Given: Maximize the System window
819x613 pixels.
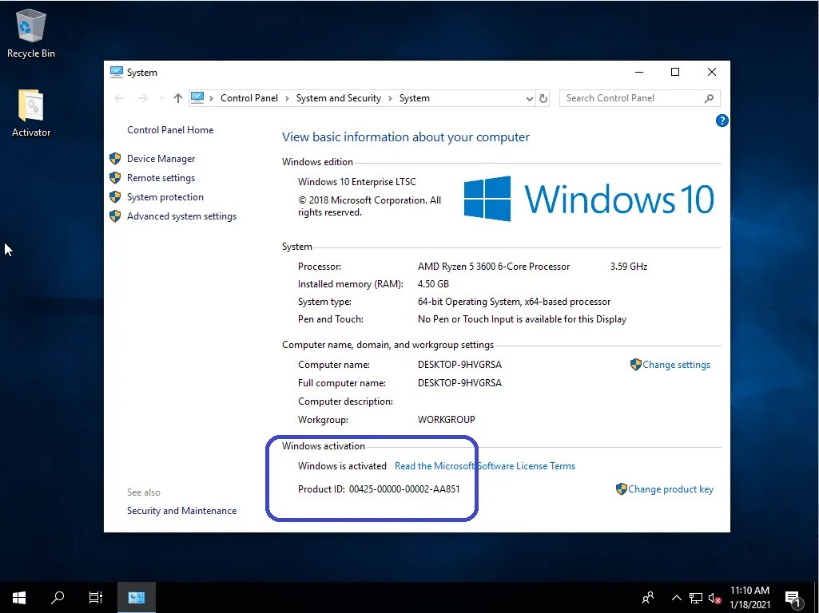Looking at the screenshot, I should point(675,72).
